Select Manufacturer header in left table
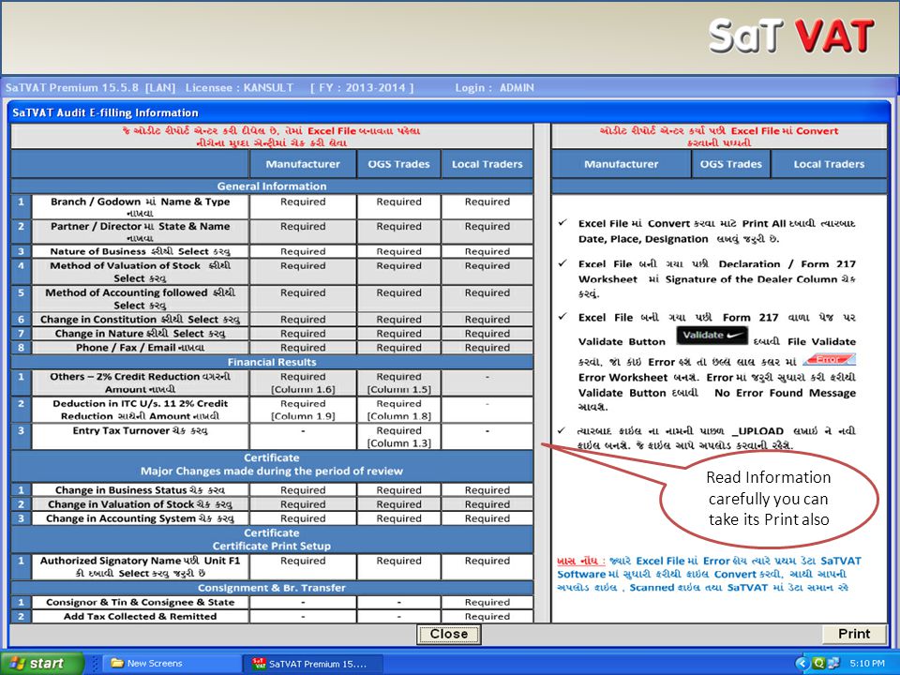900x675 pixels. 303,164
